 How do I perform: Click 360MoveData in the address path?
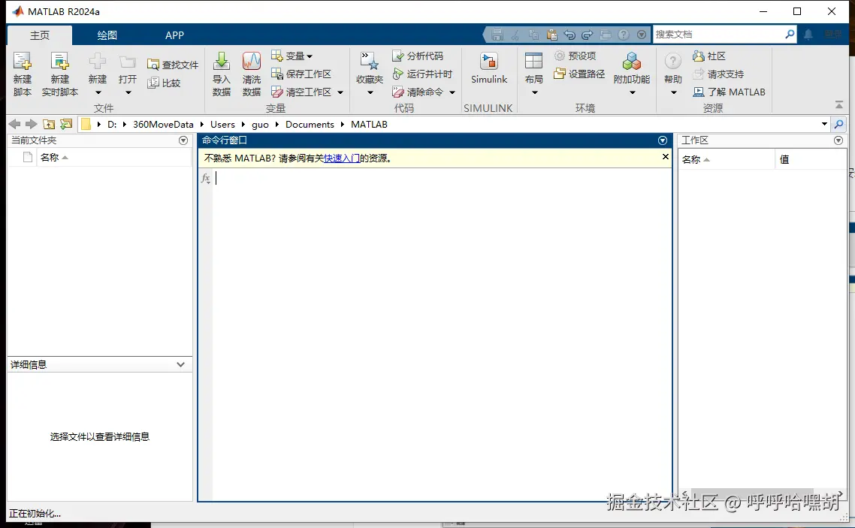tap(163, 124)
